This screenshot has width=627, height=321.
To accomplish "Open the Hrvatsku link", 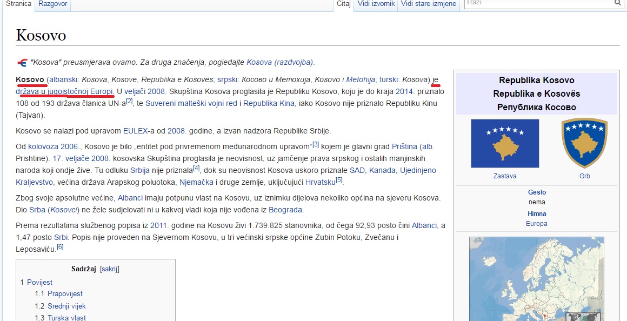I will coord(321,183).
